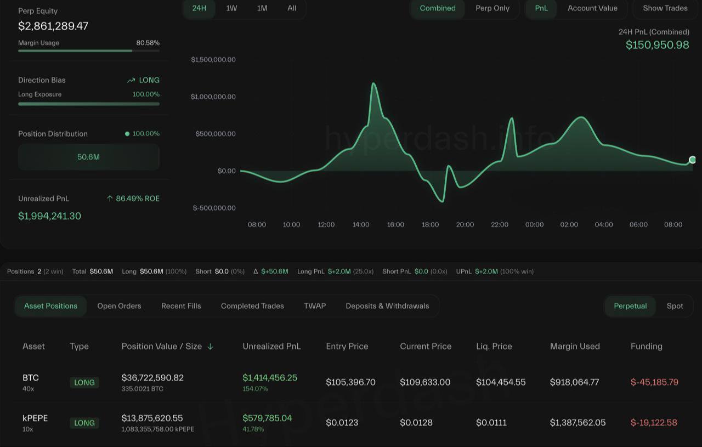The height and width of the screenshot is (447, 702).
Task: Click the green dot beside Position Distribution 100.00%
Action: (x=127, y=134)
